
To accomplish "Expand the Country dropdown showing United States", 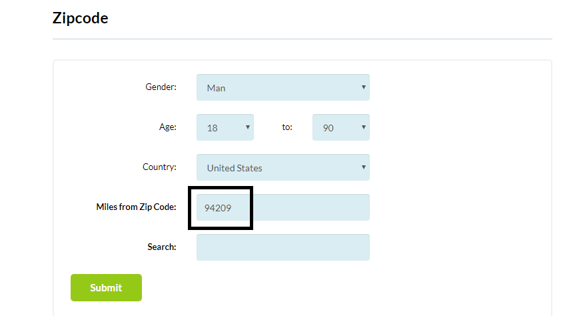I will [x=283, y=167].
